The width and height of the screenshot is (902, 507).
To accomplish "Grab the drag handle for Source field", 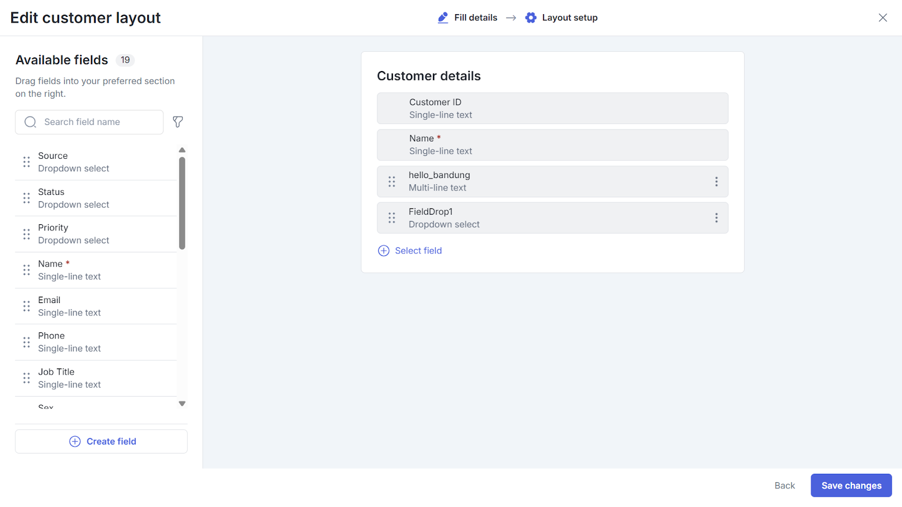I will pyautogui.click(x=26, y=162).
